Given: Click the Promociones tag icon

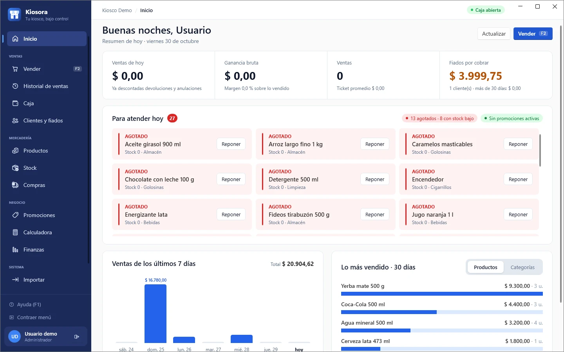Looking at the screenshot, I should click(15, 215).
